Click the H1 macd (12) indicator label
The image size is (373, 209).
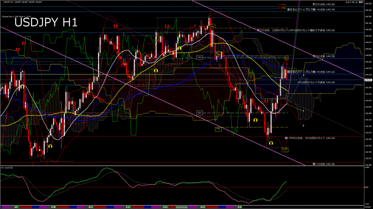tap(7, 168)
